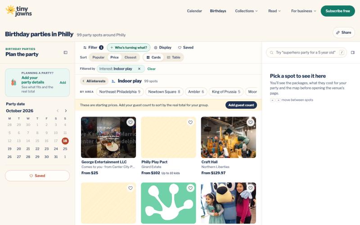The image size is (360, 225).
Task: Open George Entertainment LLC thumbnail
Action: pyautogui.click(x=108, y=137)
